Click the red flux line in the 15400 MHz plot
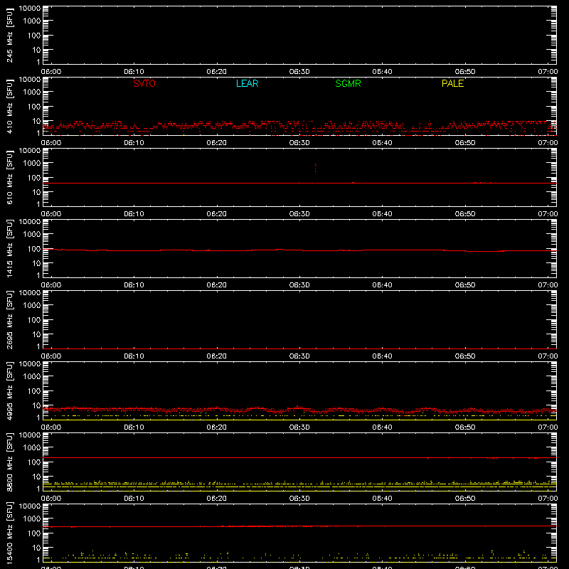The image size is (569, 569). click(299, 526)
